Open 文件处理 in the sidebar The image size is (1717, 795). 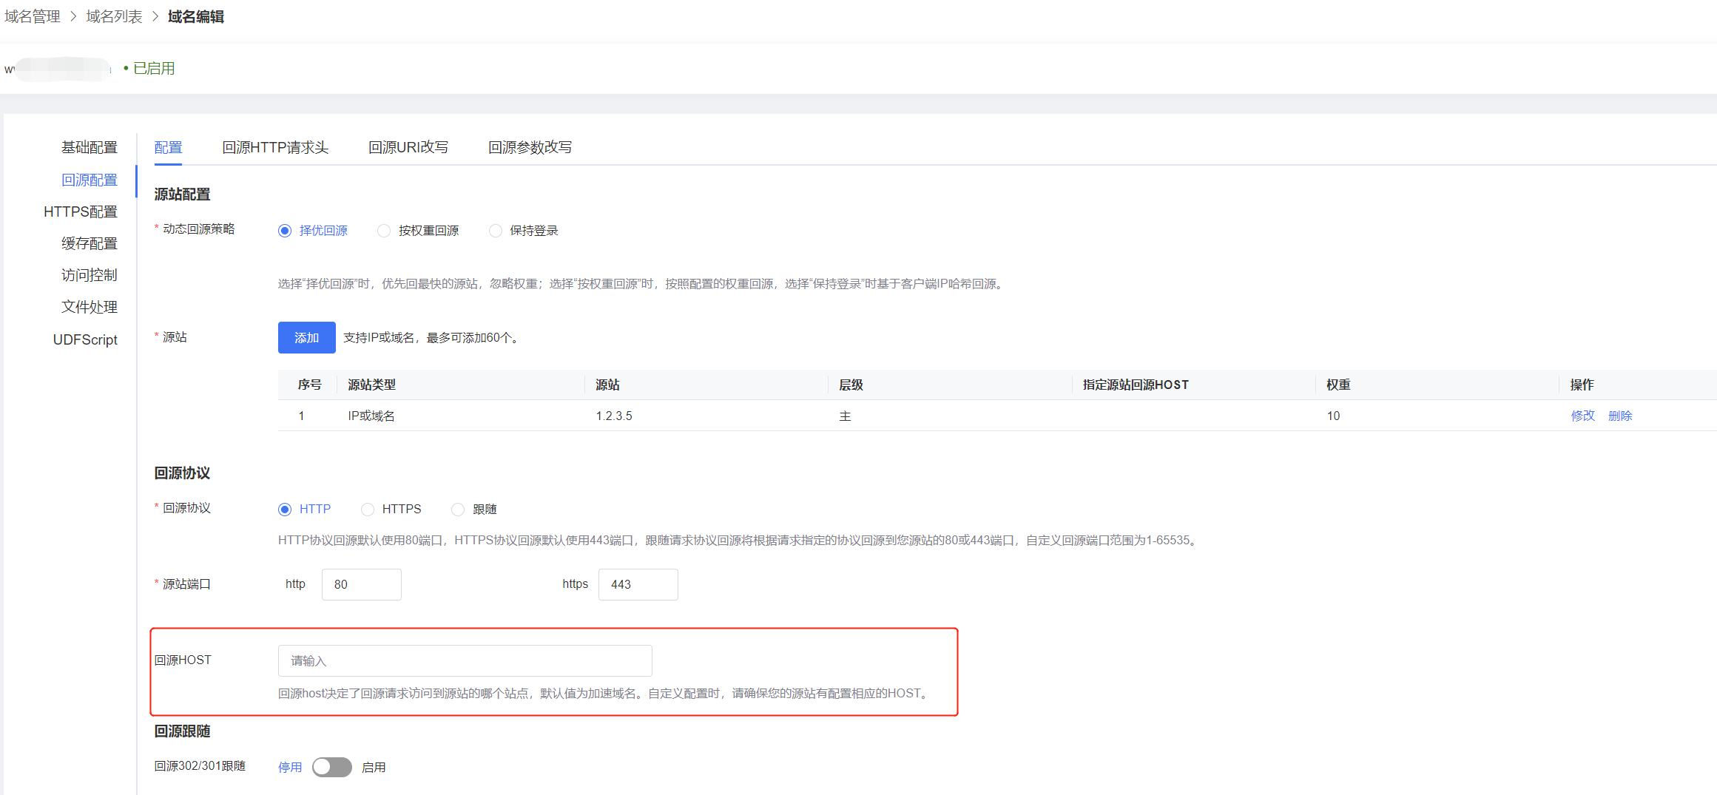(90, 307)
